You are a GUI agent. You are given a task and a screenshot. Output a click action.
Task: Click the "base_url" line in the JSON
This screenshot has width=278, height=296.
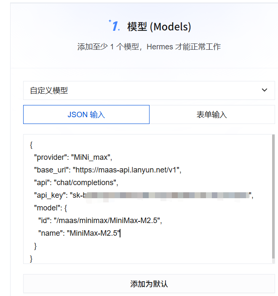tap(107, 170)
